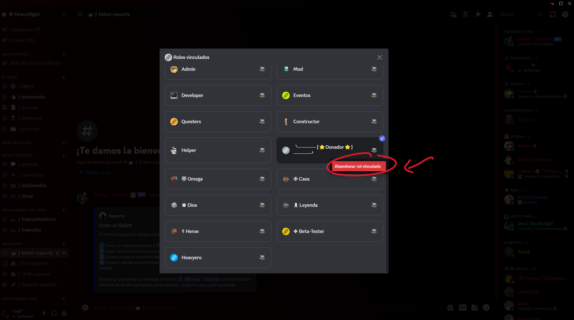Toggle the Donador role checkmark badge

click(382, 138)
